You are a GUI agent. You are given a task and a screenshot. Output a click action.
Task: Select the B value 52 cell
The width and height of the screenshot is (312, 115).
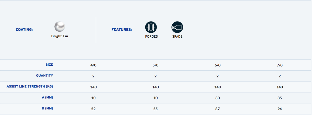pyautogui.click(x=93, y=109)
